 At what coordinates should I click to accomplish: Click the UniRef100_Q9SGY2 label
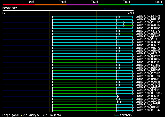tap(148, 45)
